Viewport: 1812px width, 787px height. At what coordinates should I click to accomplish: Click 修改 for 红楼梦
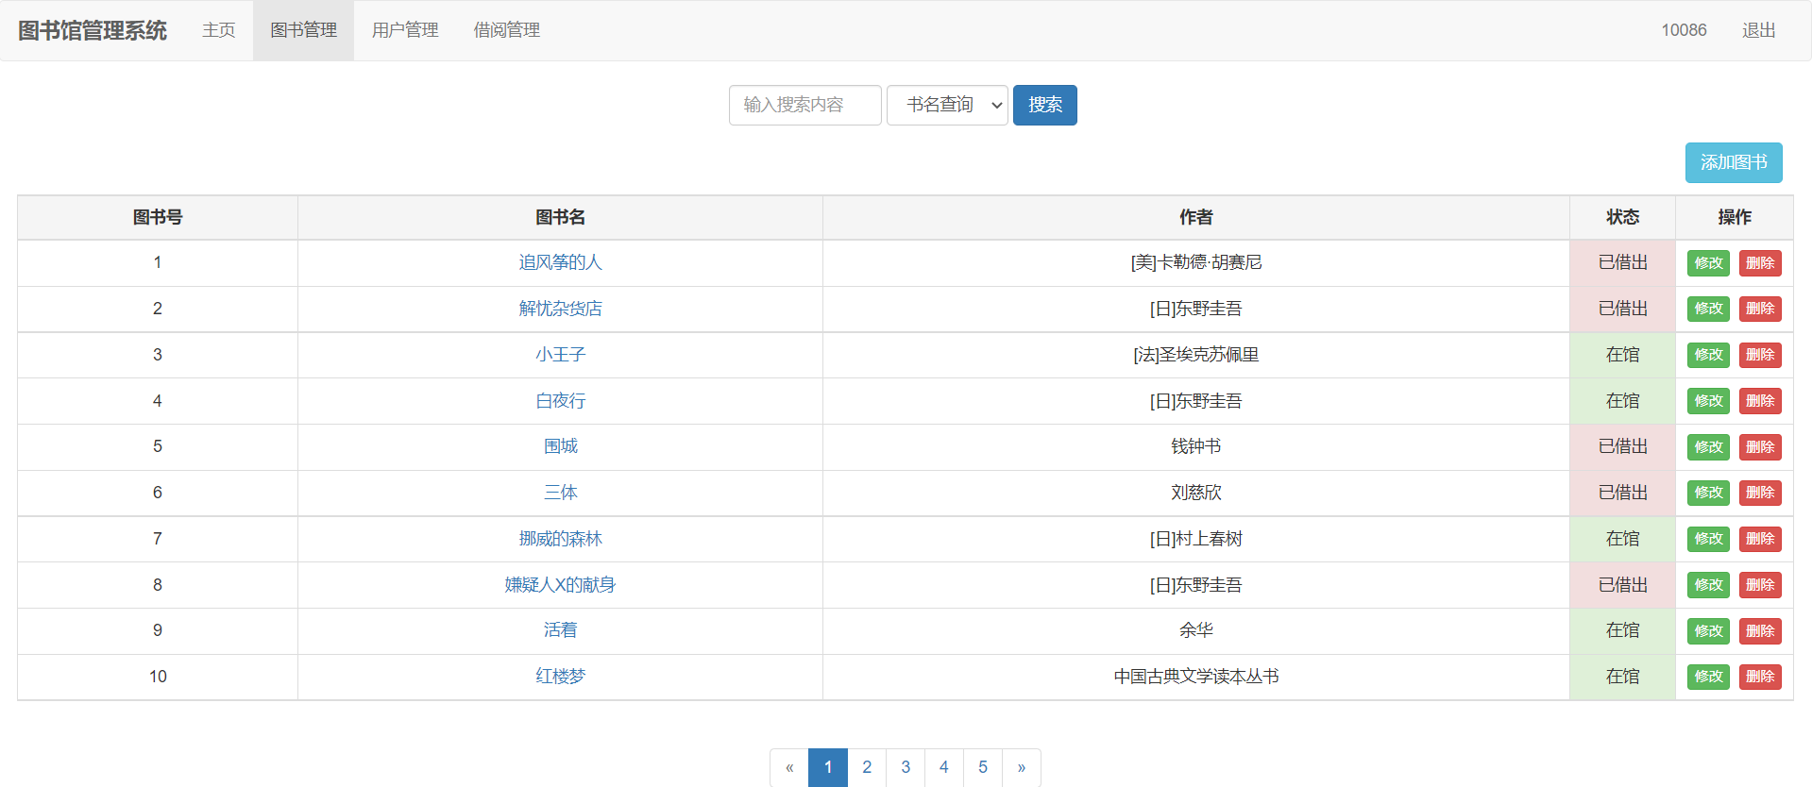tap(1708, 677)
